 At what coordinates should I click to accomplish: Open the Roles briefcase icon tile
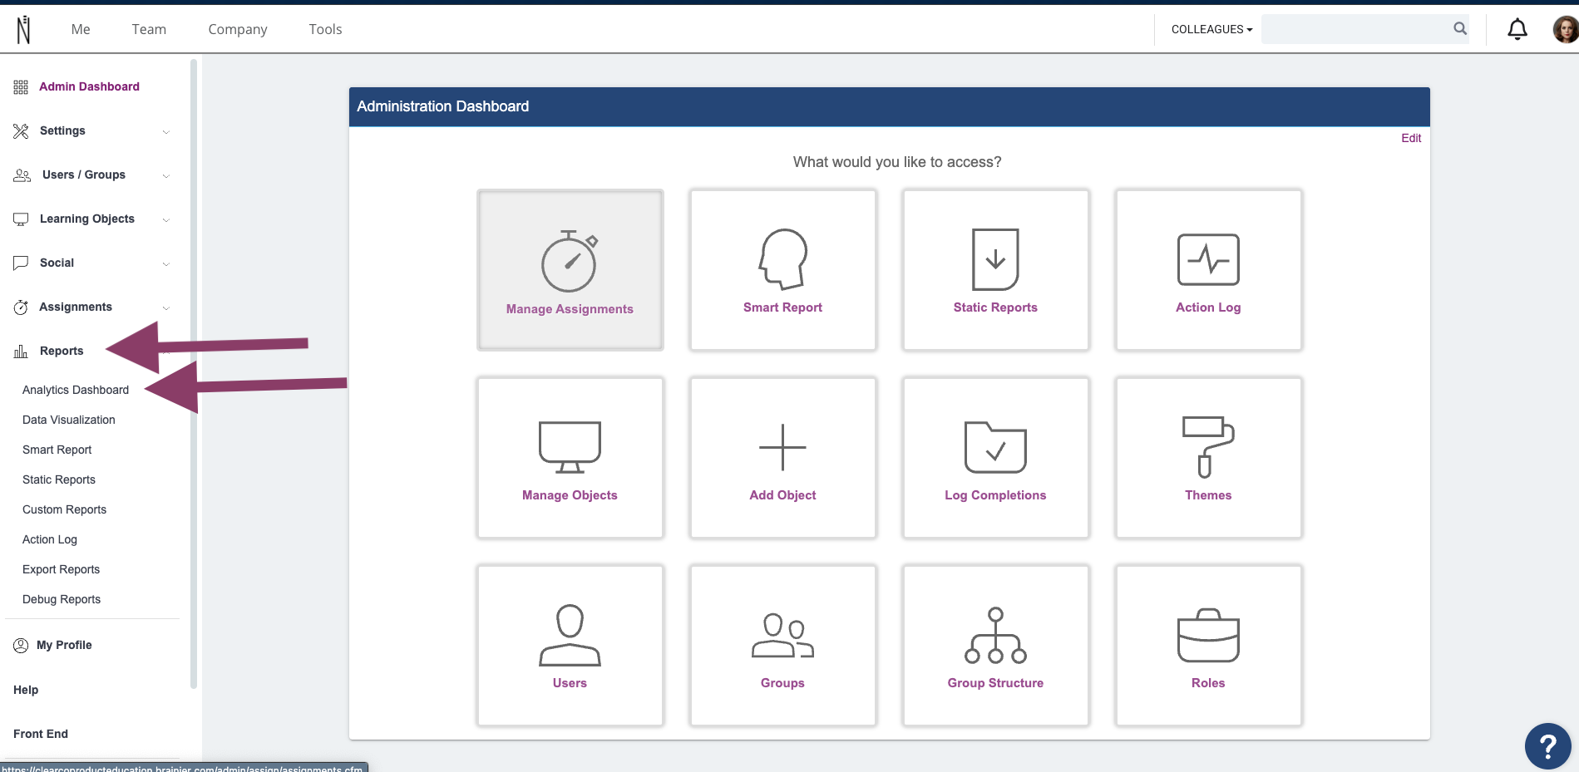(1208, 646)
